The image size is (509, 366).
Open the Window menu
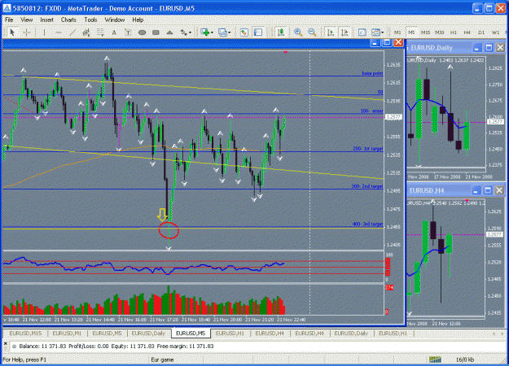[115, 20]
